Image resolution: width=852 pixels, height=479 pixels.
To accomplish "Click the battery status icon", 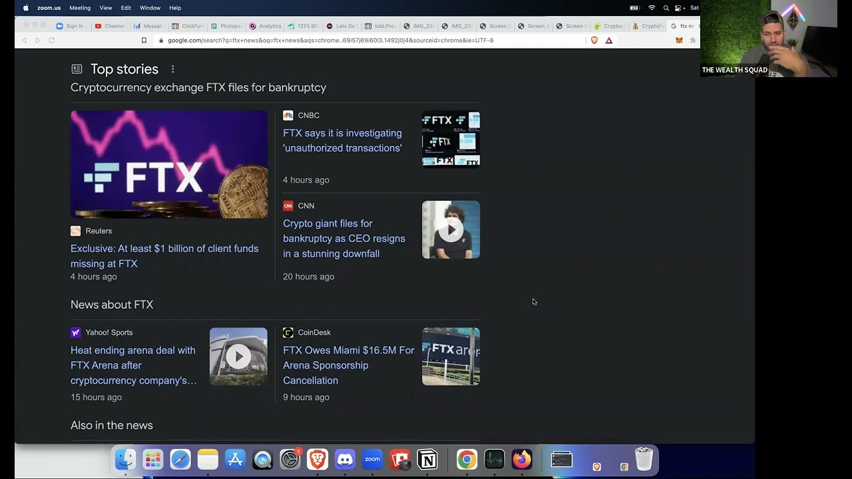I will pos(634,8).
